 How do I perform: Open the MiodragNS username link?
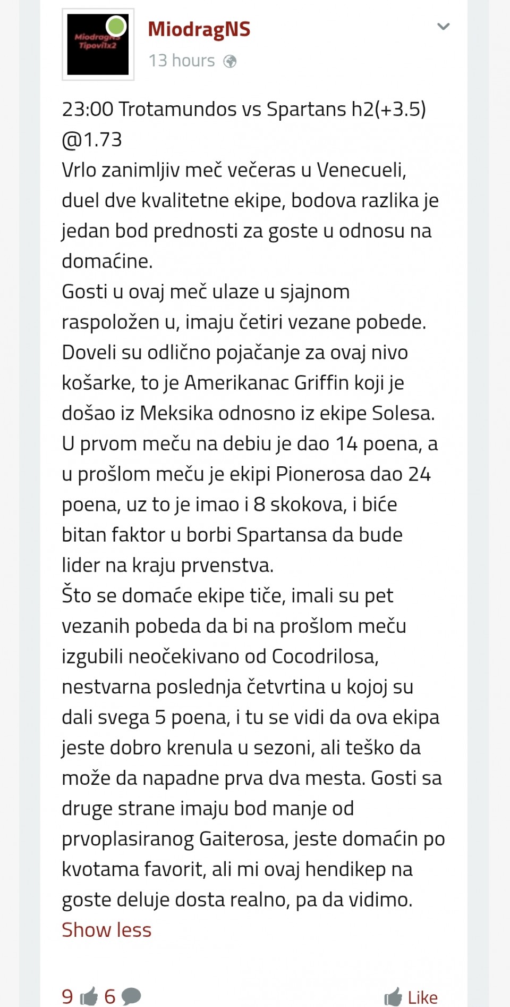[x=199, y=29]
